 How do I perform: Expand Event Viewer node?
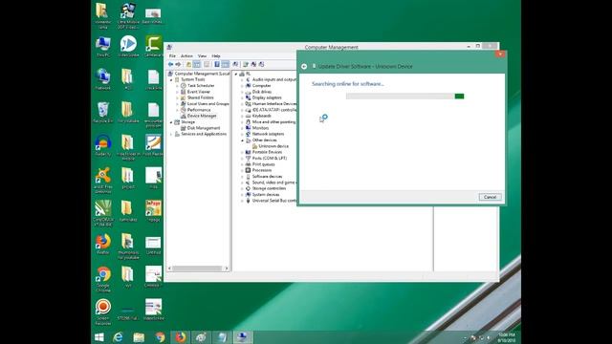pyautogui.click(x=177, y=92)
